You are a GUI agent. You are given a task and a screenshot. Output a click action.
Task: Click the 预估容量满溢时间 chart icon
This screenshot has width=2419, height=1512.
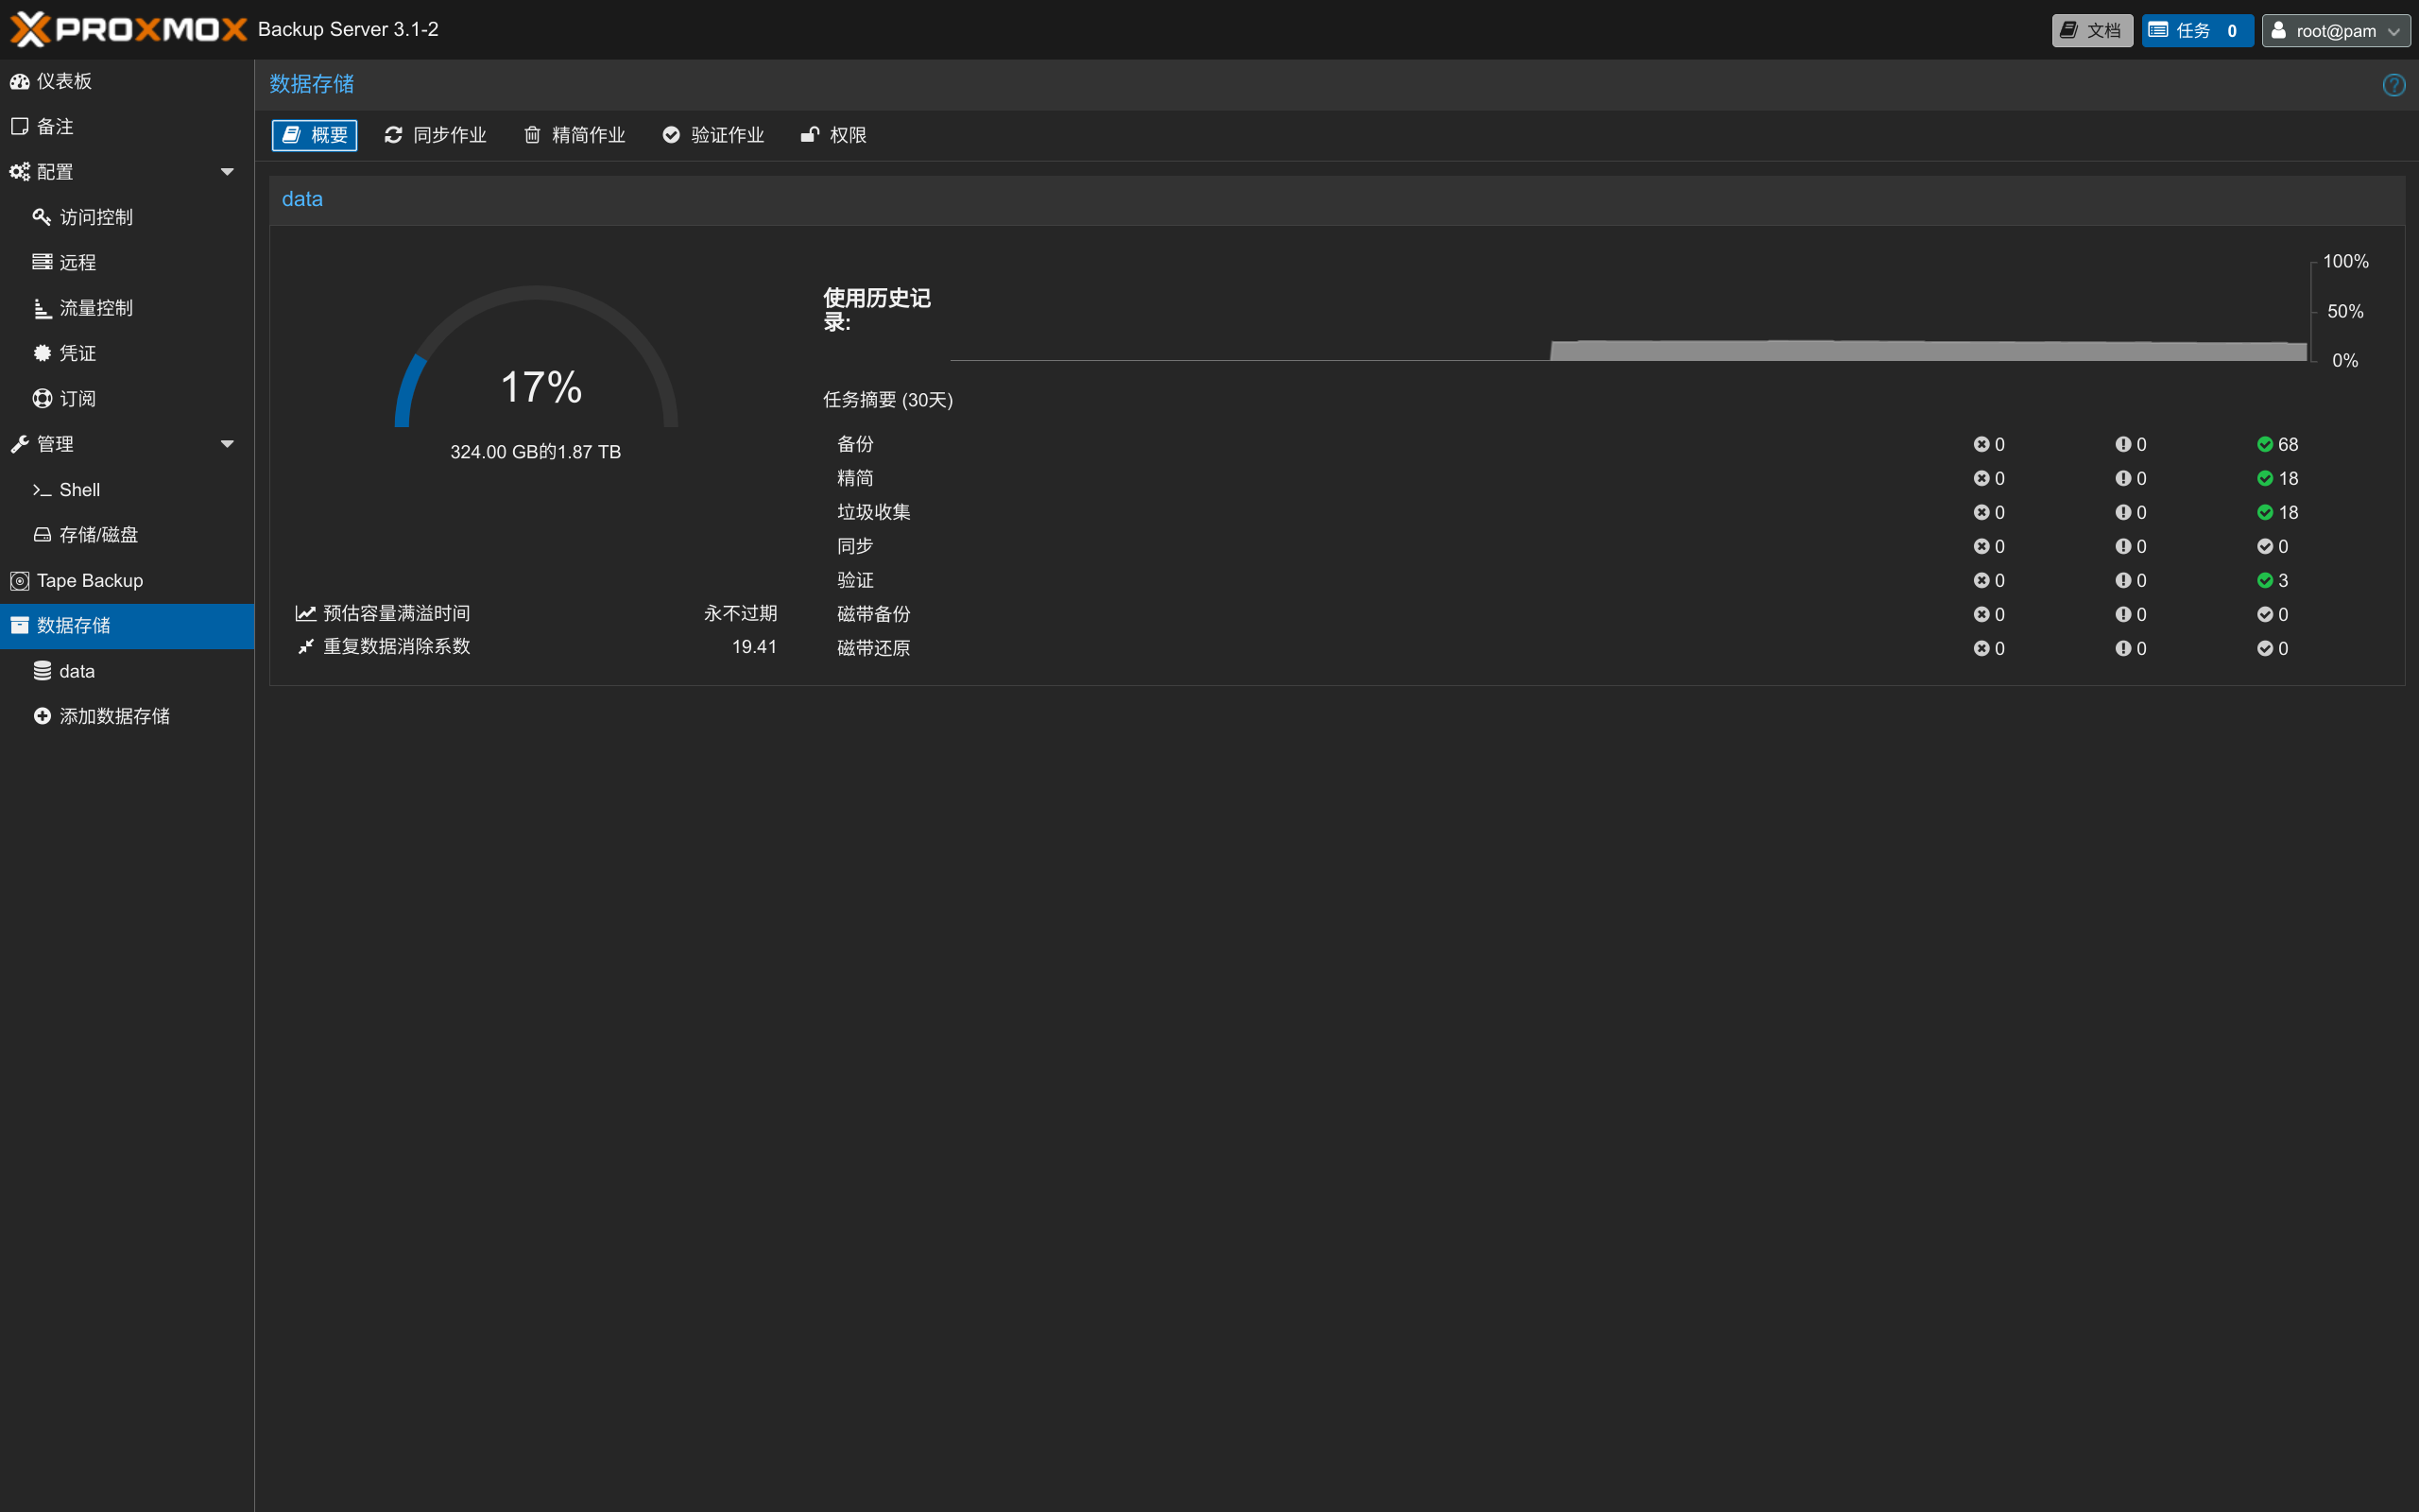pyautogui.click(x=305, y=613)
